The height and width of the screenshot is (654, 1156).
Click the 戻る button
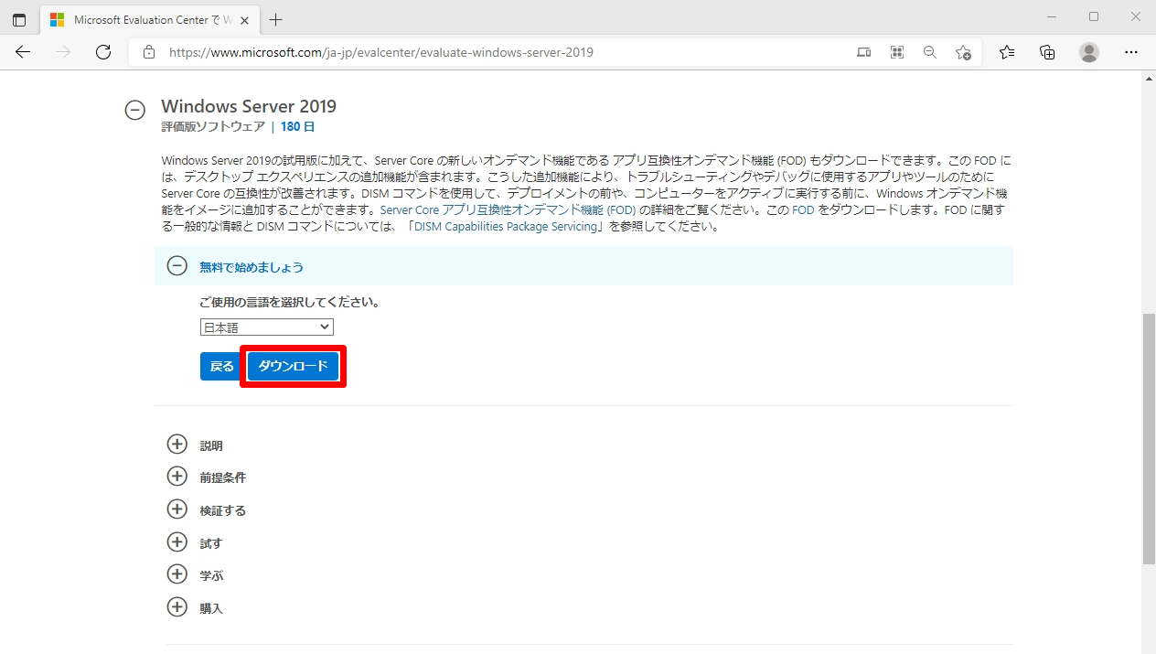(x=221, y=366)
